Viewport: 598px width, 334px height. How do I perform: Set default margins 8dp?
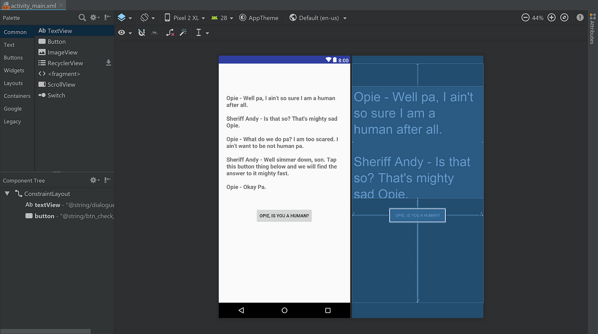click(155, 33)
